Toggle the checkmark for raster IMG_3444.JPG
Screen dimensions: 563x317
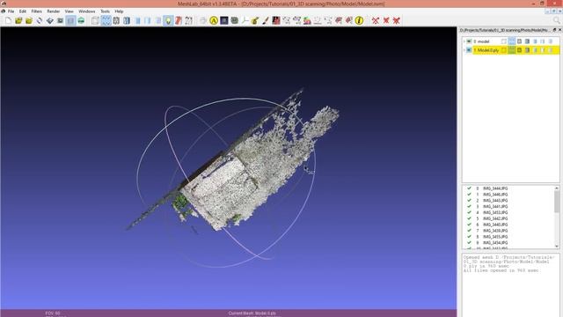coord(469,188)
